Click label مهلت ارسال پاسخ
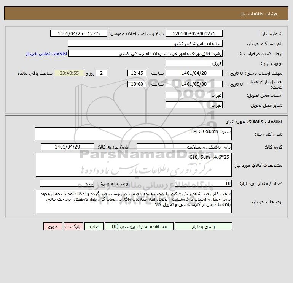293x283 pixels. coord(264,73)
